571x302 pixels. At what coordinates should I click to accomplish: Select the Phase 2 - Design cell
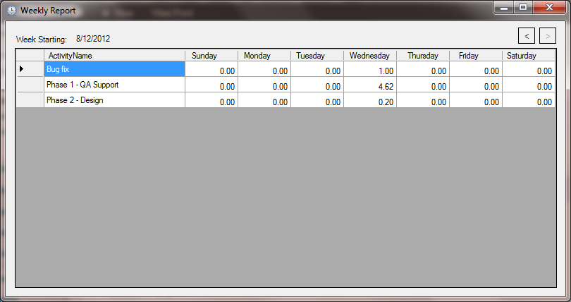click(x=114, y=100)
